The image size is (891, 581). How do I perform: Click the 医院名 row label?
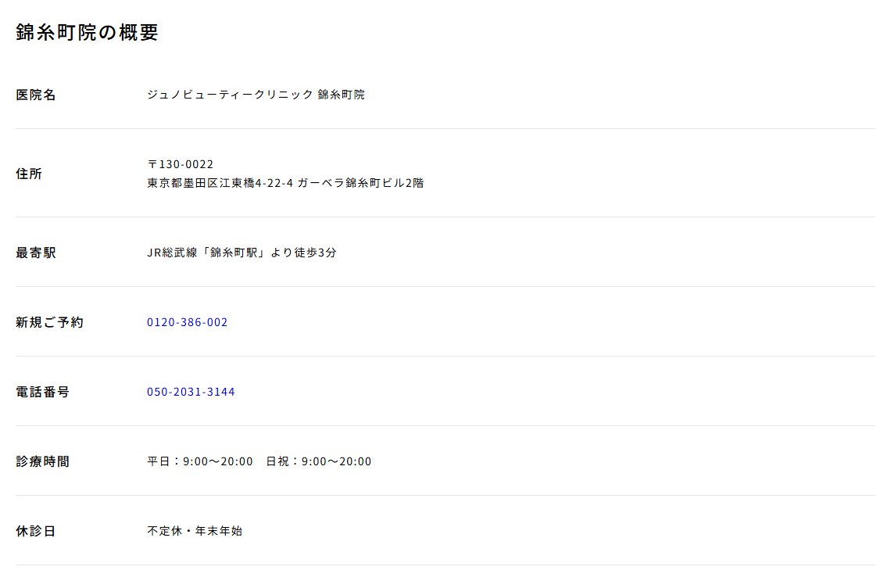coord(36,95)
